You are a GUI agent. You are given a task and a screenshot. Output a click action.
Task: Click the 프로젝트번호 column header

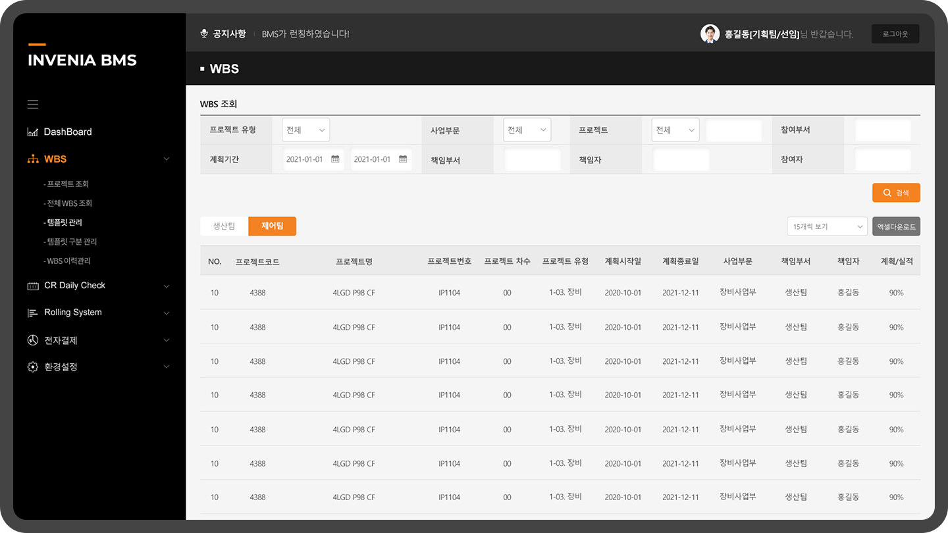(x=450, y=262)
